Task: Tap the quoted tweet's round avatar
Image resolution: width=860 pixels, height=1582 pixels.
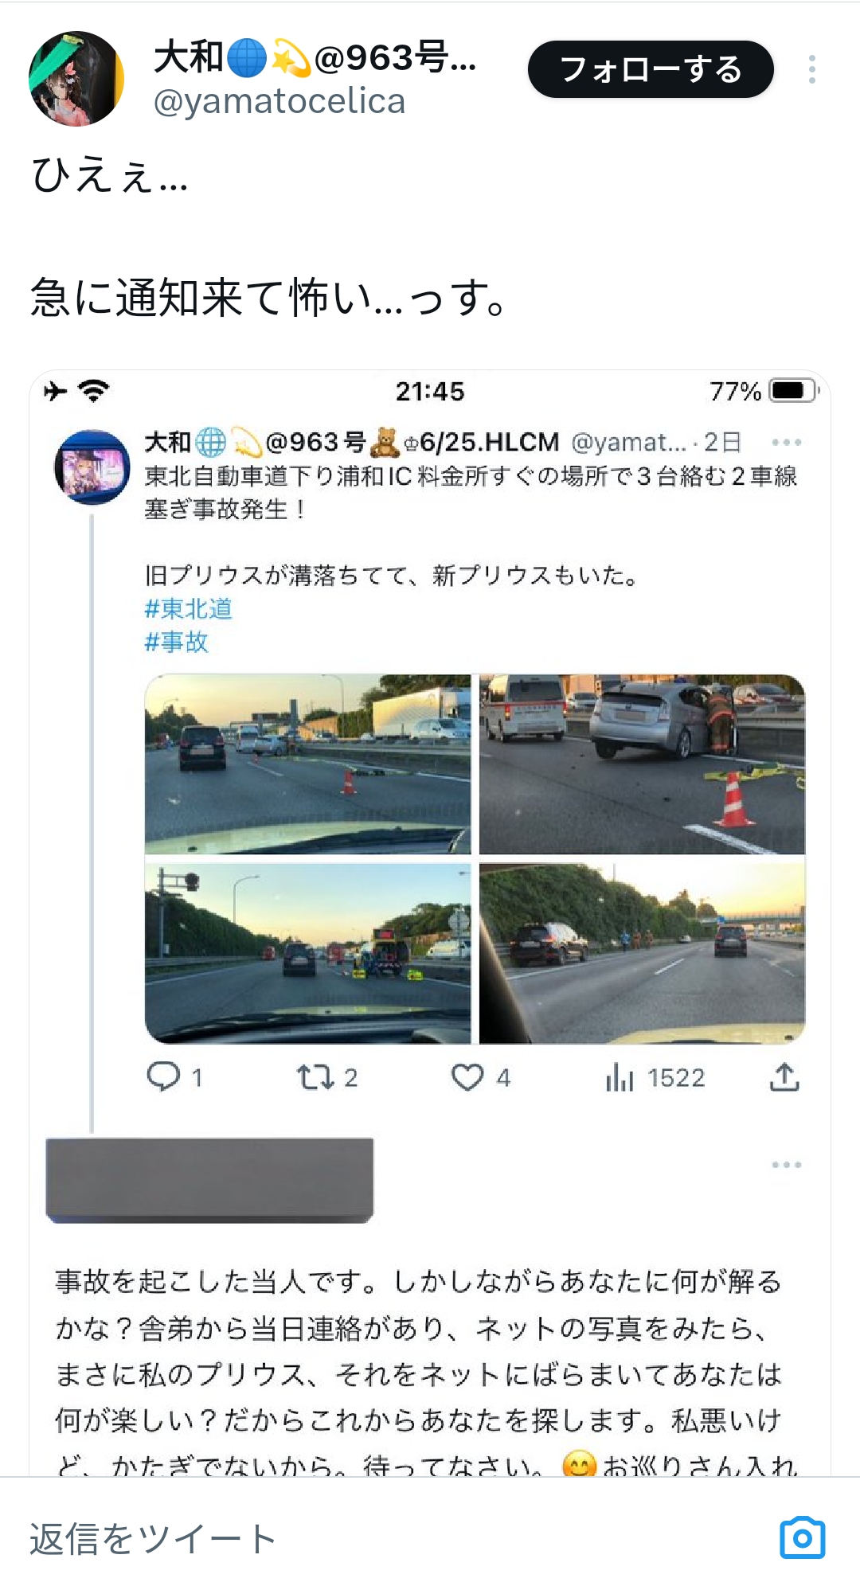Action: [x=92, y=467]
